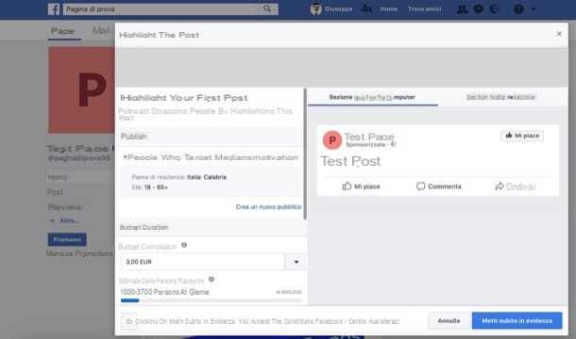Viewport: 576px width, 339px height.
Task: Click the info icon beside Estimate Delle Persons
Action: (x=212, y=280)
